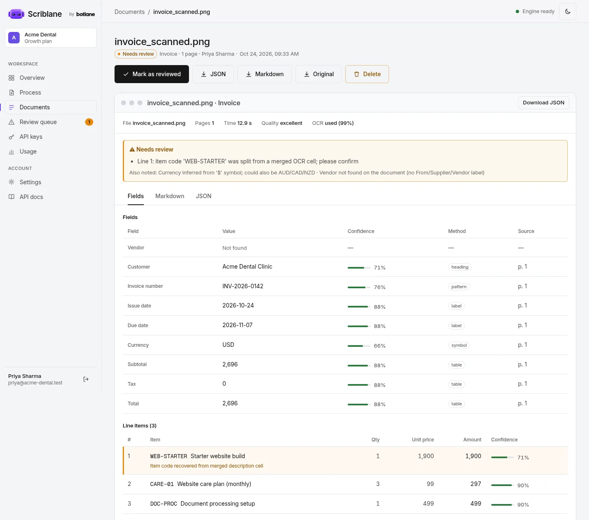The image size is (589, 520).
Task: Switch to the Fields tab
Action: coord(136,196)
